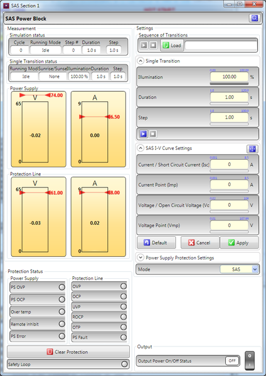The width and height of the screenshot is (266, 376).
Task: Stop the Single Transition with square icon
Action: pos(152,134)
